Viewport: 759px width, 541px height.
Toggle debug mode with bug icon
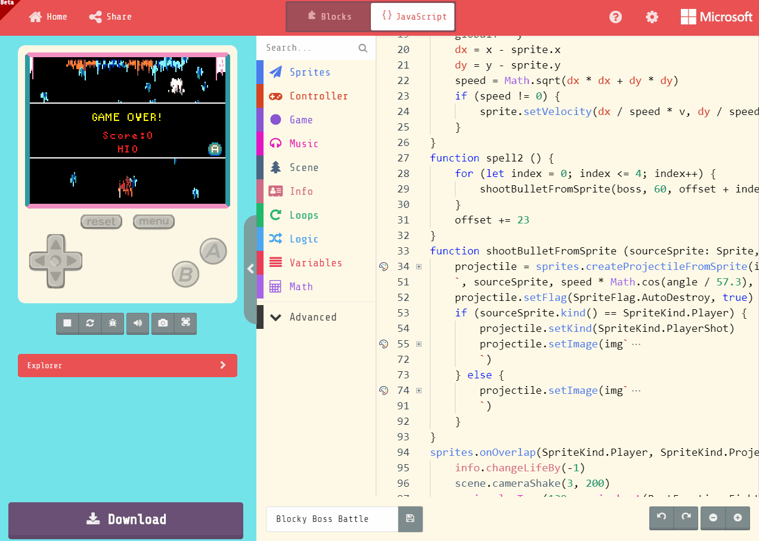pos(113,323)
